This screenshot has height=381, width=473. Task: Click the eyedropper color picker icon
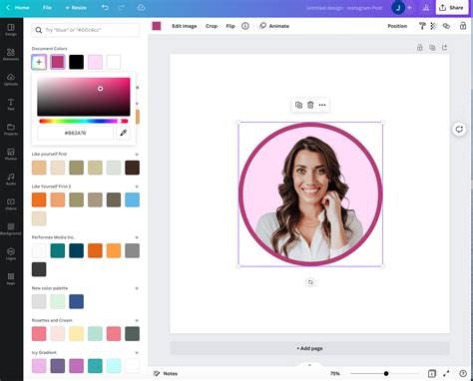click(124, 133)
